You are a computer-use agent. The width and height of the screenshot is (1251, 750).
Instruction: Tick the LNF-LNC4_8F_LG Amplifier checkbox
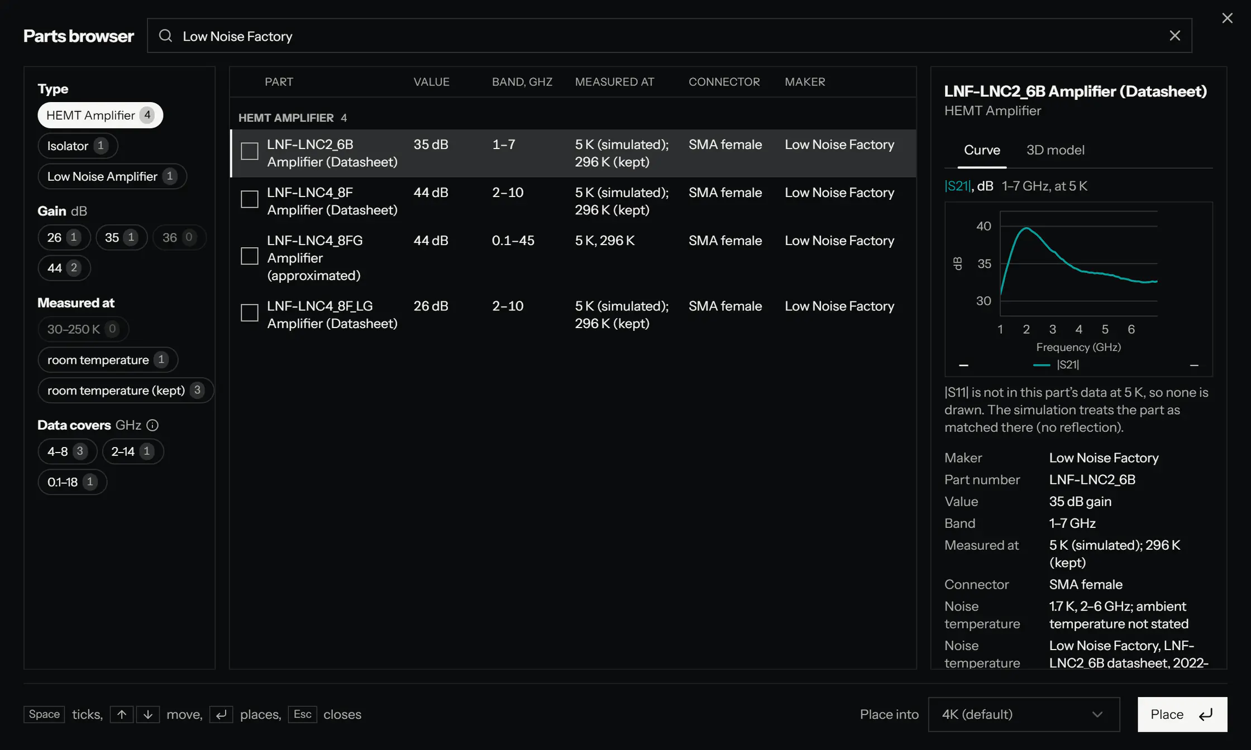(249, 312)
